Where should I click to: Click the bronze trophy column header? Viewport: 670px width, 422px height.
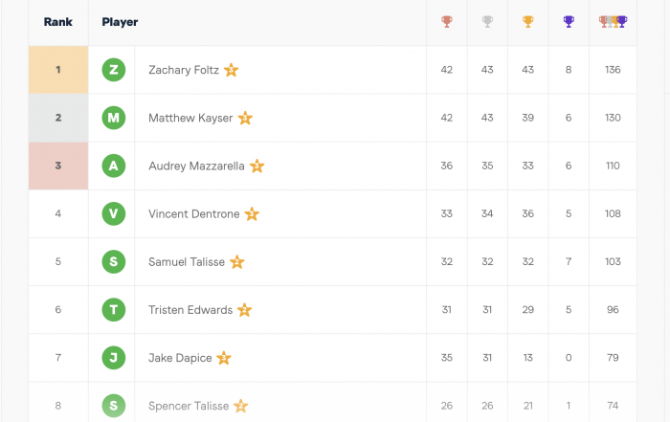pos(447,21)
